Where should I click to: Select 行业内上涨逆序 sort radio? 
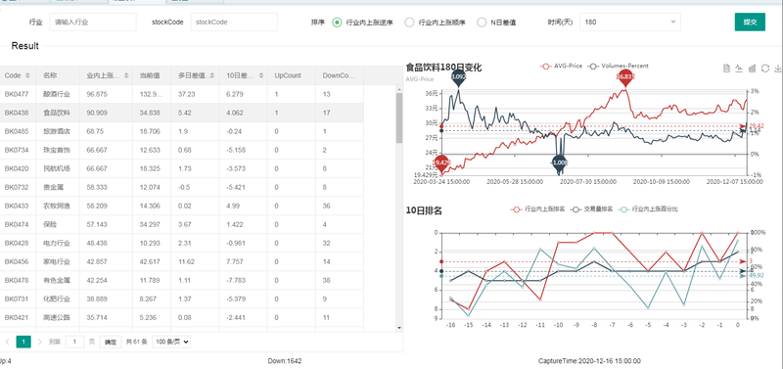click(363, 22)
